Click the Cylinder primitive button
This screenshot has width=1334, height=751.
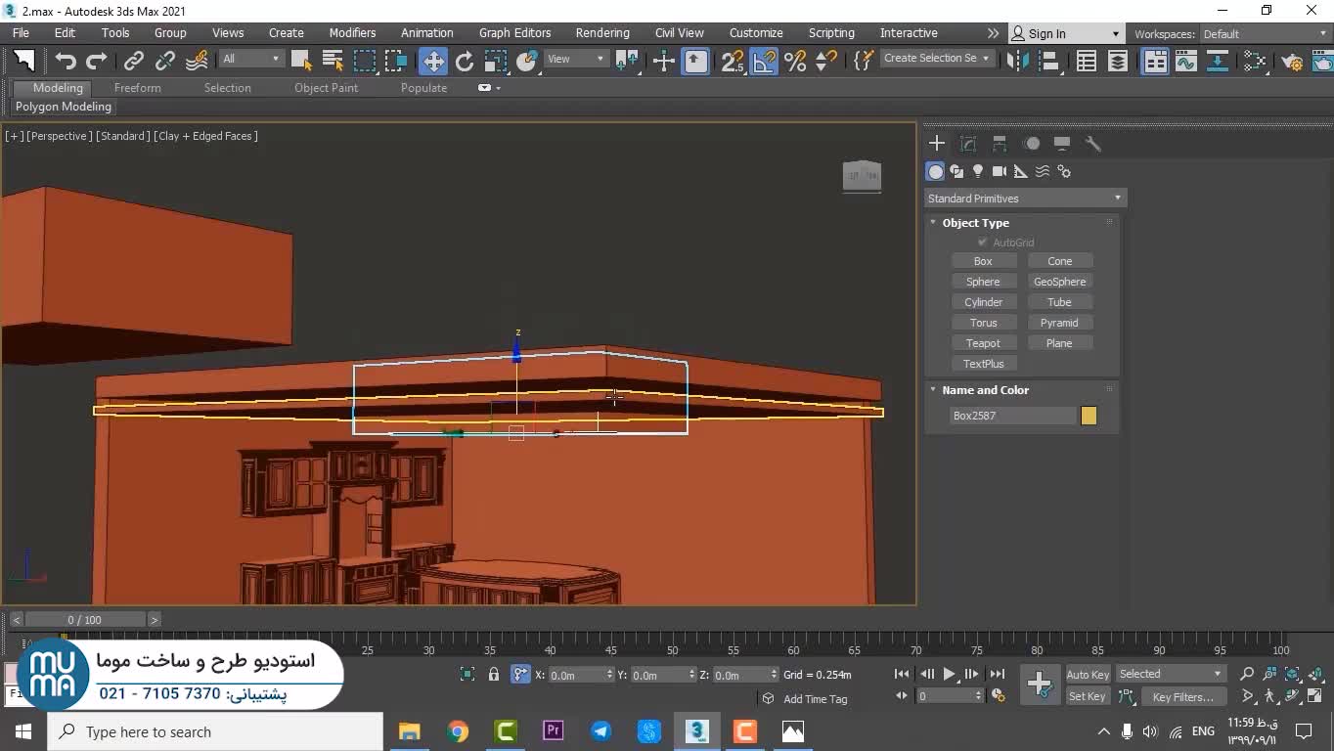coord(983,302)
